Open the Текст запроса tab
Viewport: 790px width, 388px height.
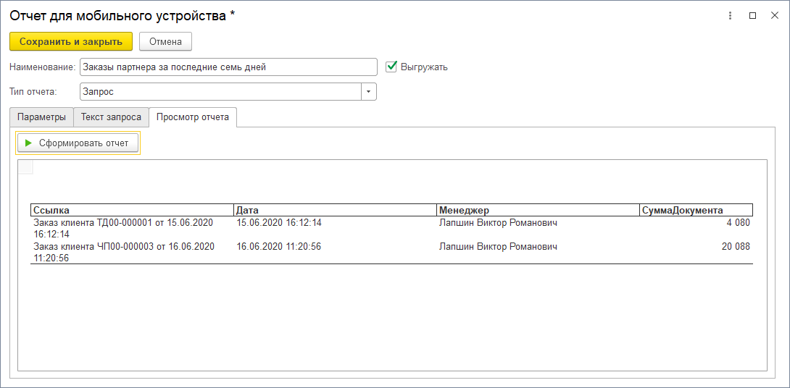pyautogui.click(x=112, y=117)
